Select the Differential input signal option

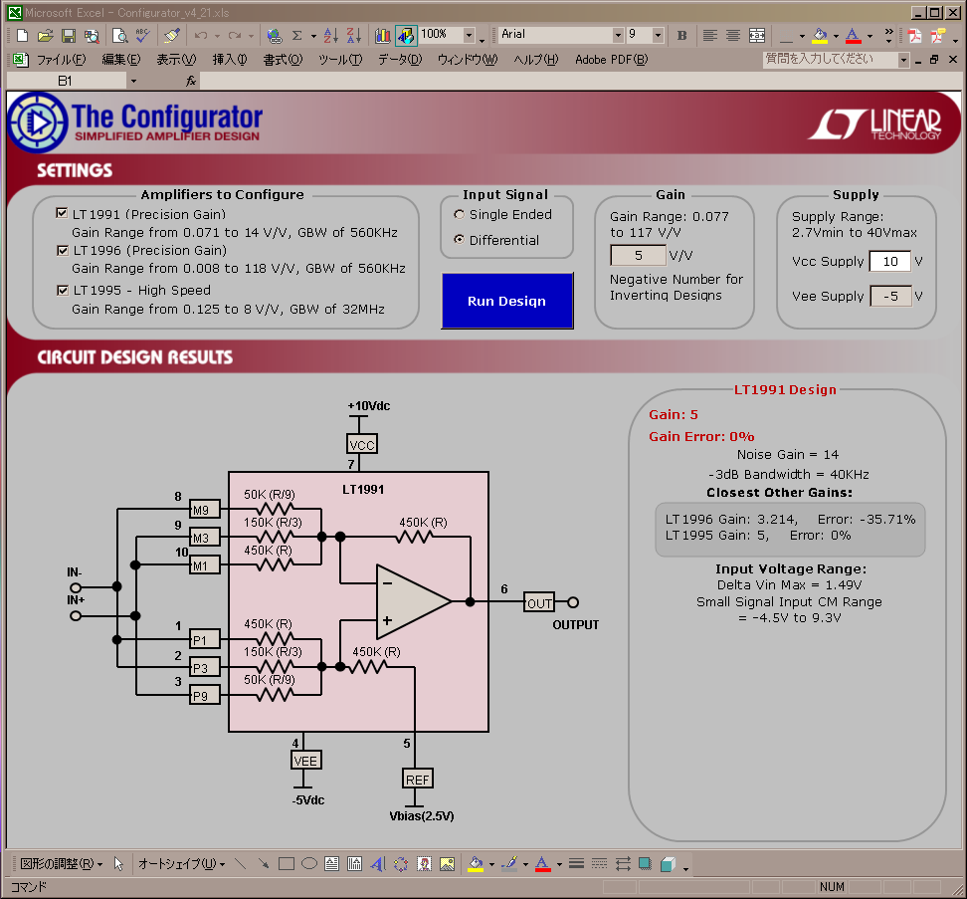tap(459, 239)
